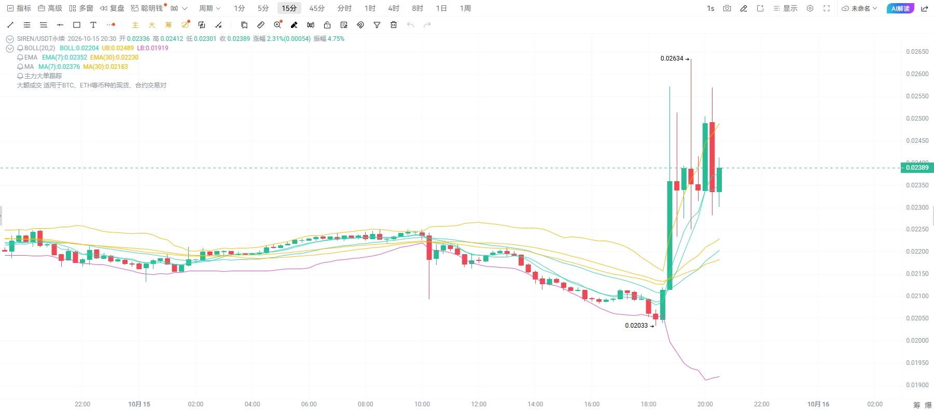Click the 0.02634 high price marker
The width and height of the screenshot is (934, 411).
[x=672, y=58]
